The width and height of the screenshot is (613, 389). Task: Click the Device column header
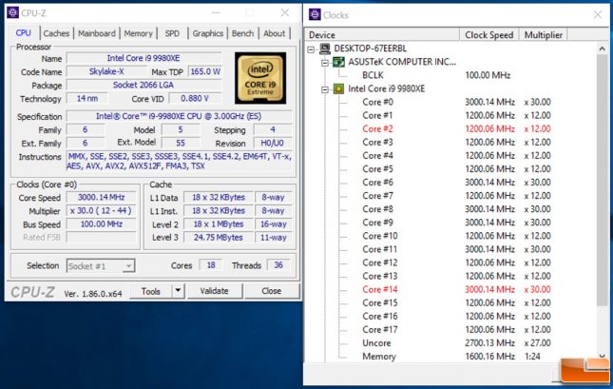[x=381, y=35]
